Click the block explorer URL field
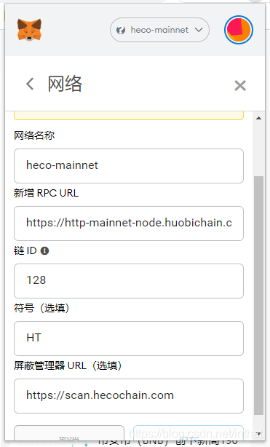 [x=129, y=396]
